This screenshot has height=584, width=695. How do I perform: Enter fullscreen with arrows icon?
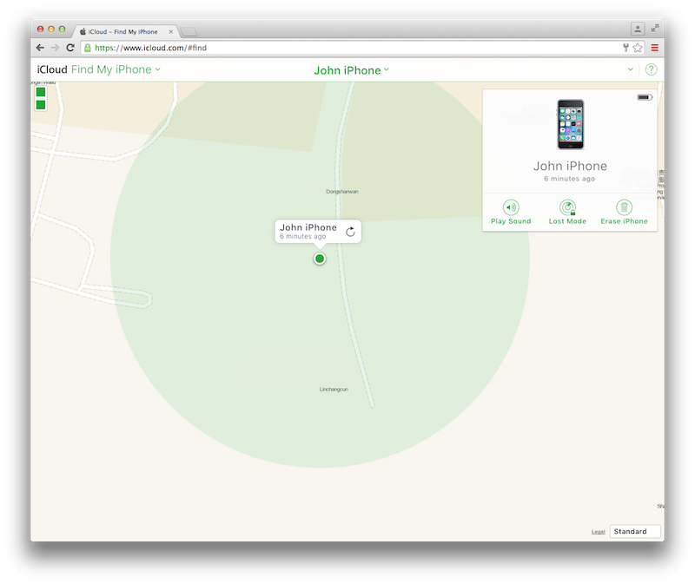click(x=655, y=29)
